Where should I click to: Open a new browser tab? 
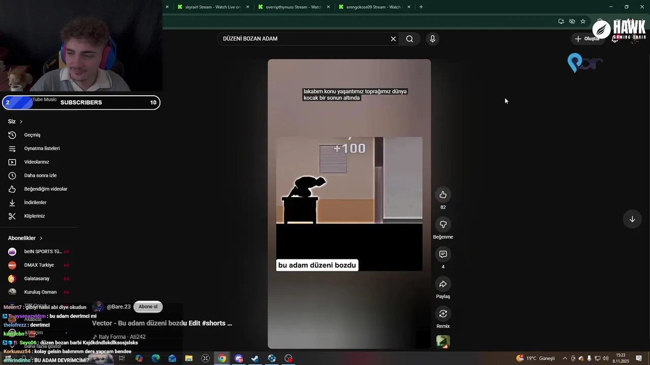(x=421, y=7)
